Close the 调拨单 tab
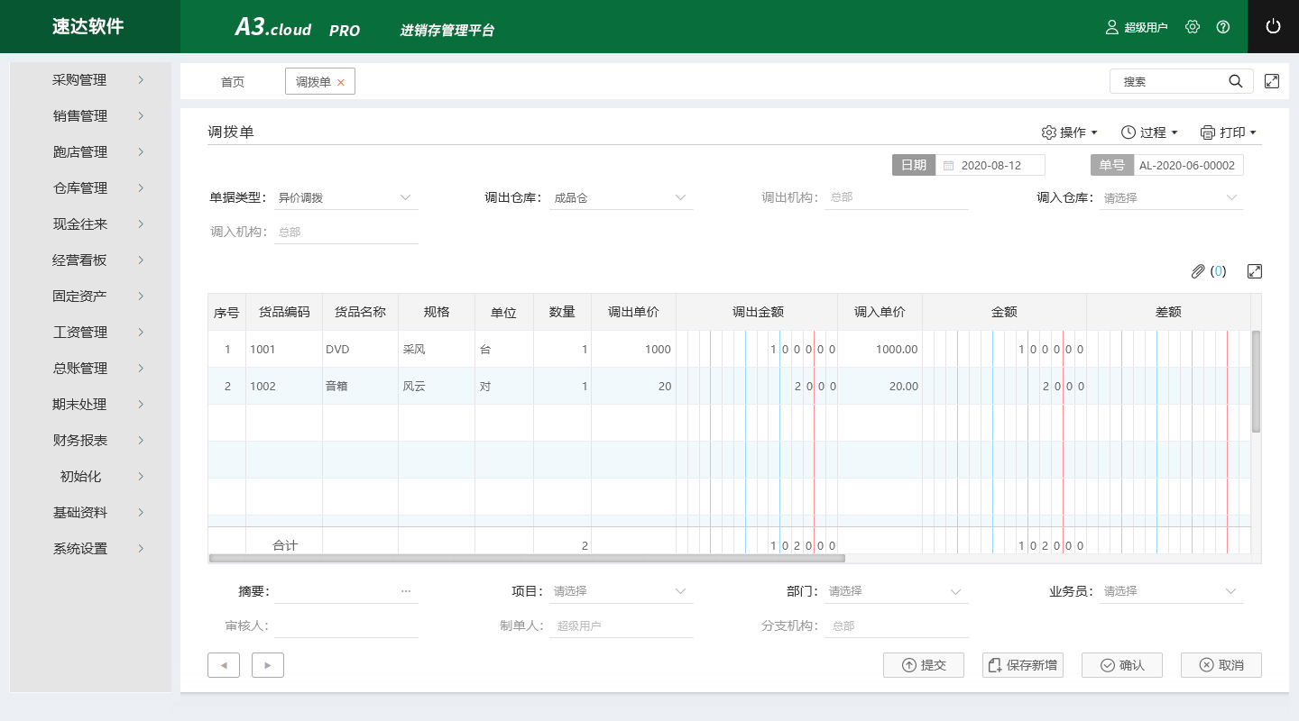 (x=341, y=82)
